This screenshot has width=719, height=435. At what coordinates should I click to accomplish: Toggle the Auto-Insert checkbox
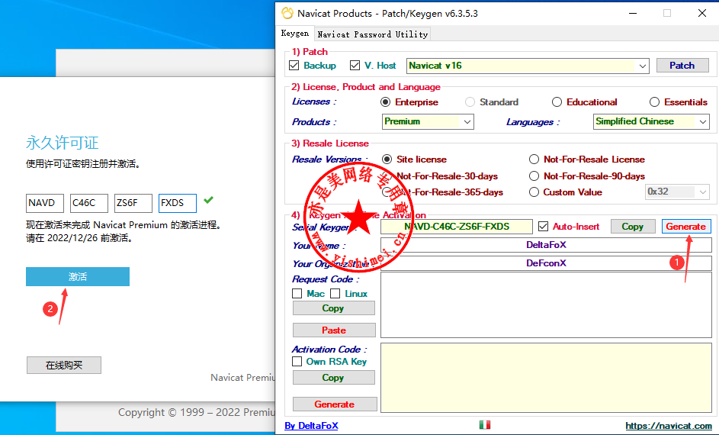tap(544, 226)
